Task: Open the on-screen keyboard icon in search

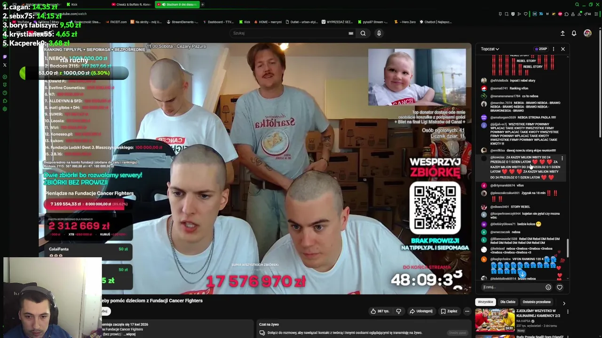Action: 351,33
